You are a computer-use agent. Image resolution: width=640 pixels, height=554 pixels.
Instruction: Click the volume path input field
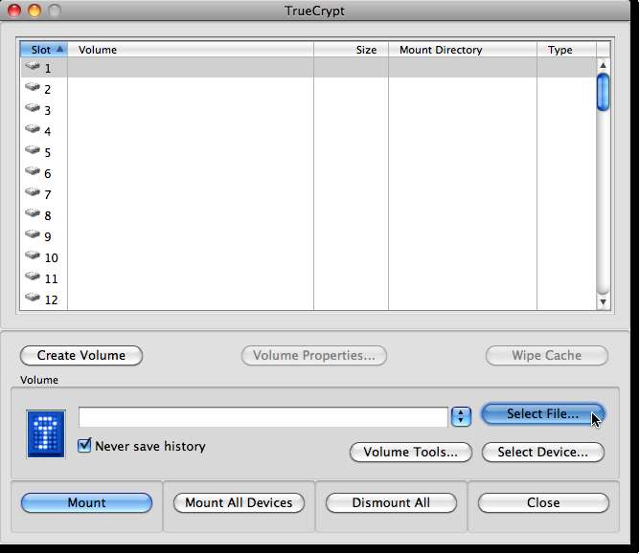(263, 416)
